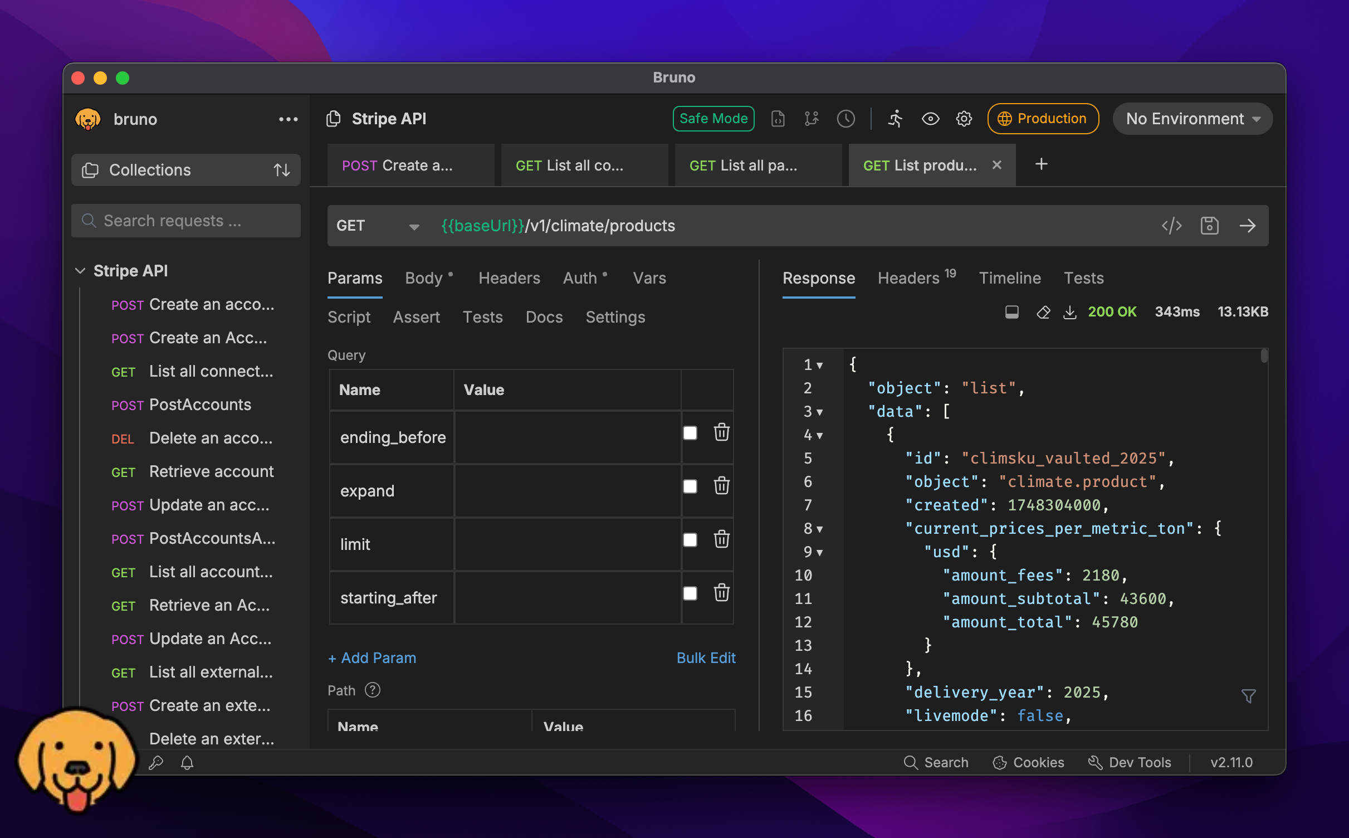Open the runner icon in the toolbar
This screenshot has width=1349, height=838.
point(895,119)
